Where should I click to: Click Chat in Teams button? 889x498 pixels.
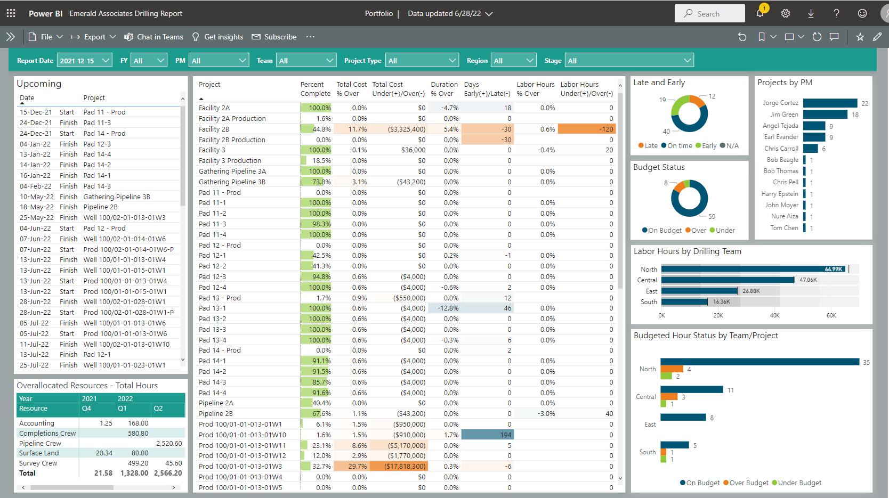153,37
